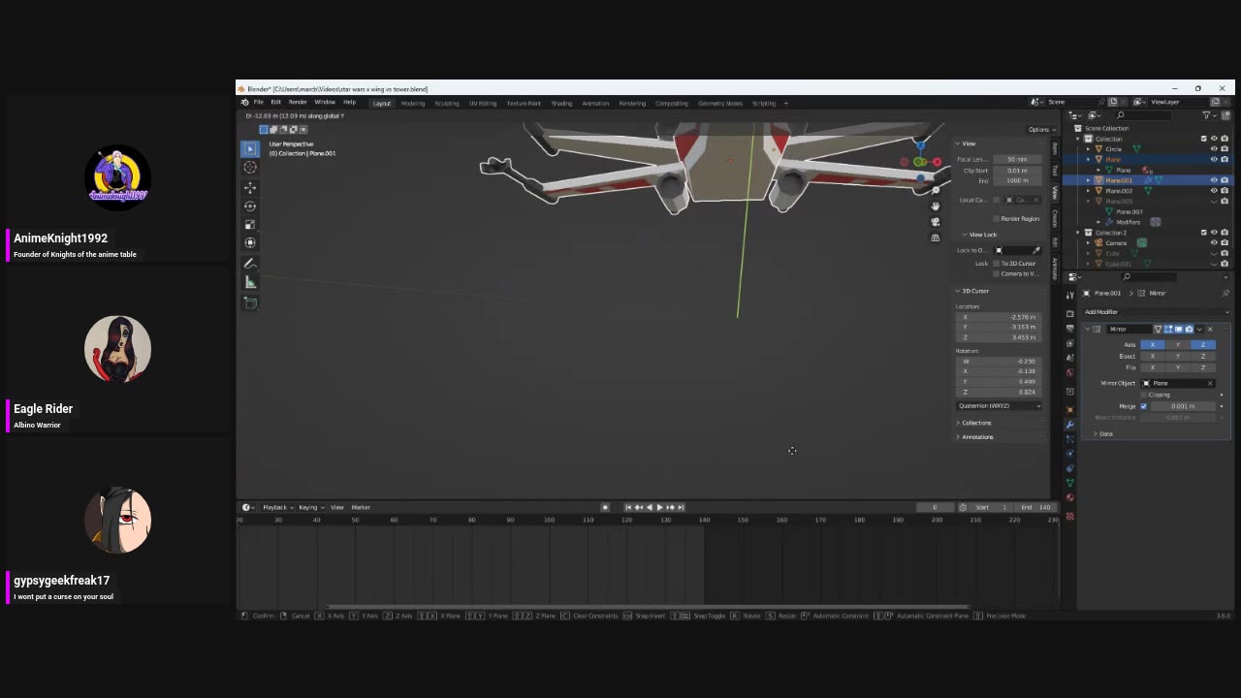Toggle camera view gizmo icon
1241x698 pixels.
[x=936, y=222]
